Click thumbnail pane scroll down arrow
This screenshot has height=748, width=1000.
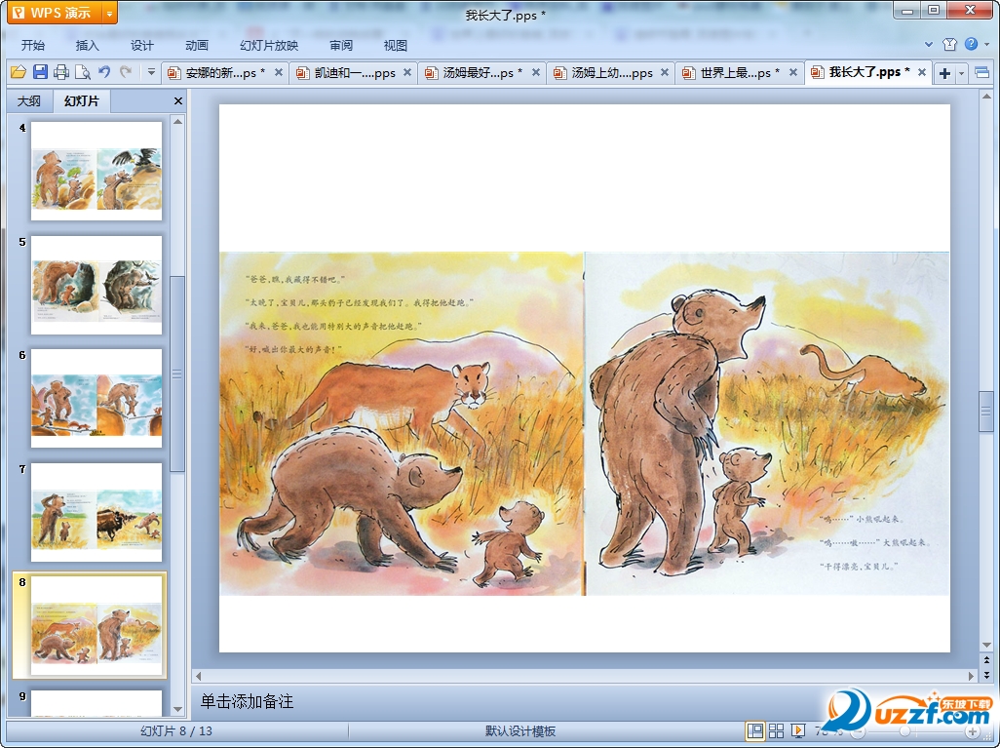click(x=178, y=709)
